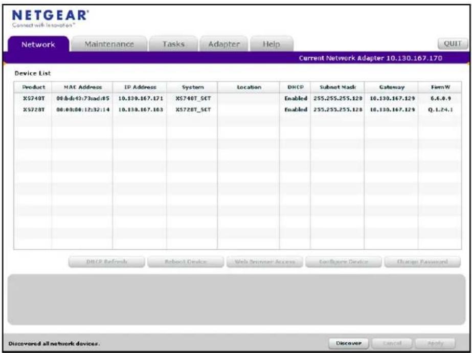The image size is (472, 353).
Task: Click the grayed Apply button
Action: (435, 343)
